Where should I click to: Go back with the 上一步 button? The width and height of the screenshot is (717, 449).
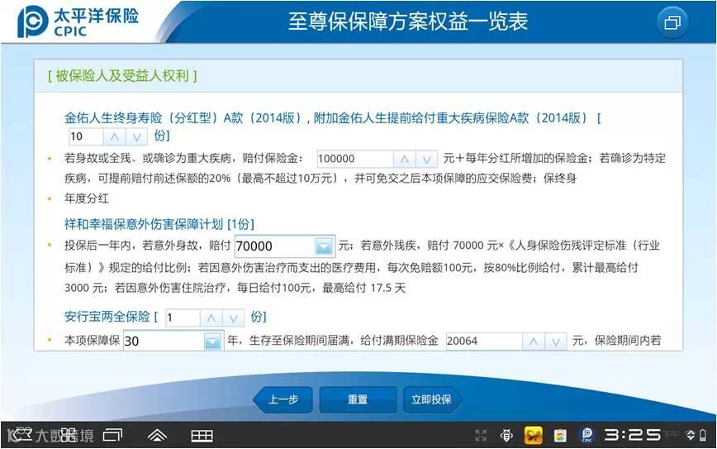click(283, 399)
